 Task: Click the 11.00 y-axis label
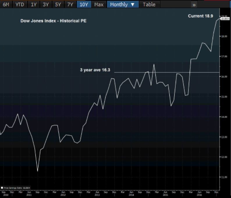224,177
